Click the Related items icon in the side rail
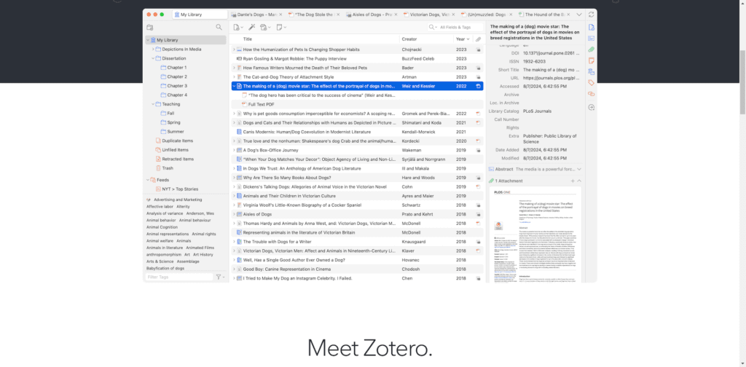746x367 pixels. [x=592, y=94]
